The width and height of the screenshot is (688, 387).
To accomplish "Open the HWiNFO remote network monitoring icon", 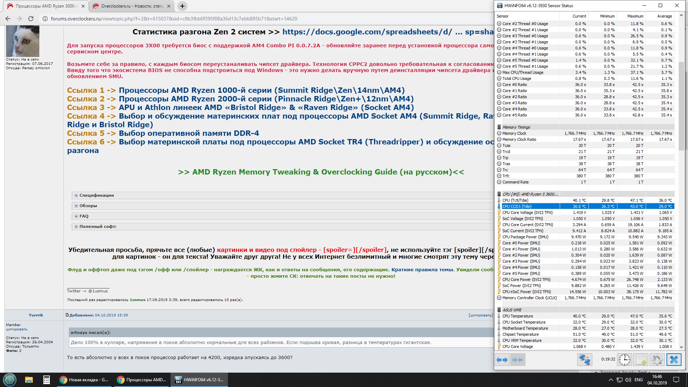I will 584,359.
